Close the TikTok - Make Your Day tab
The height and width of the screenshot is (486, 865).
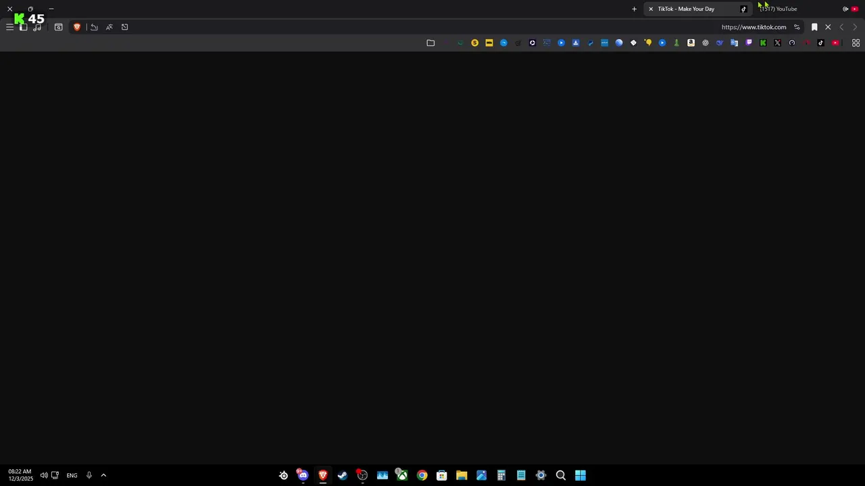point(651,9)
